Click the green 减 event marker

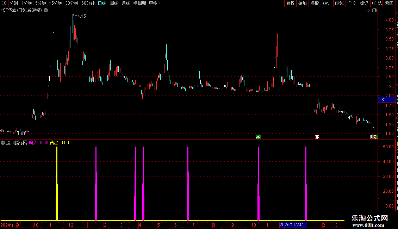pos(259,137)
